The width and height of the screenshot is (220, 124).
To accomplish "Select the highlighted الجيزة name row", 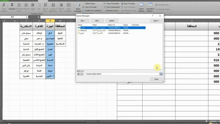I will 111,28.
